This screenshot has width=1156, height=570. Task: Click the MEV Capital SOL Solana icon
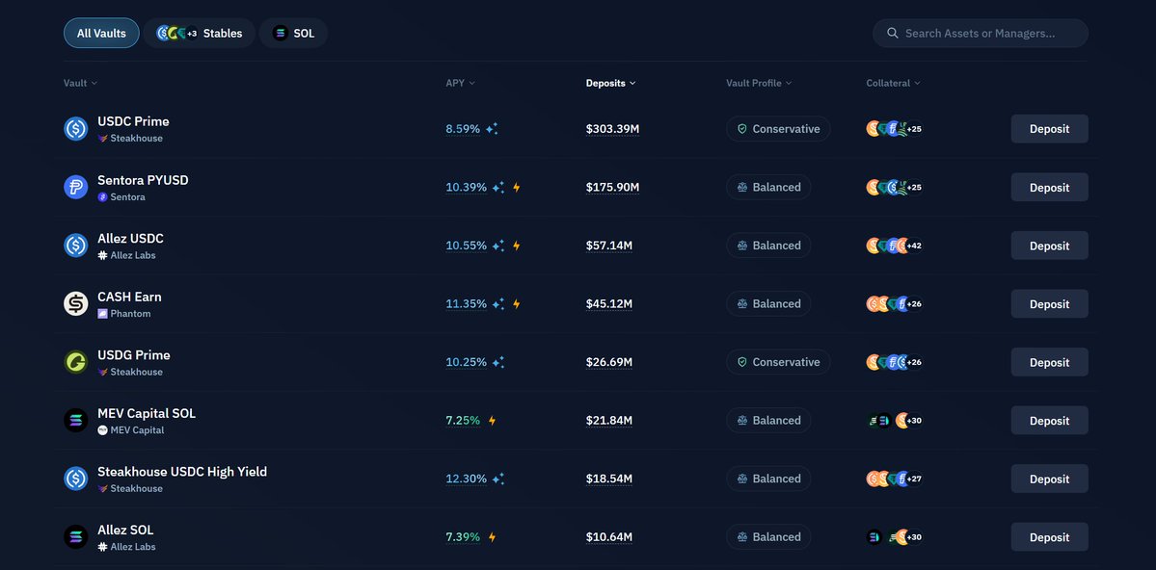tap(76, 421)
